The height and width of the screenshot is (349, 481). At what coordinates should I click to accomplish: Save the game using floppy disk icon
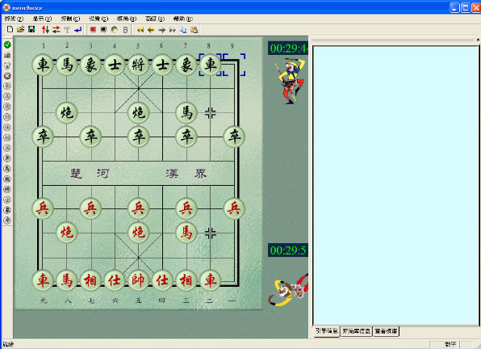[x=31, y=29]
